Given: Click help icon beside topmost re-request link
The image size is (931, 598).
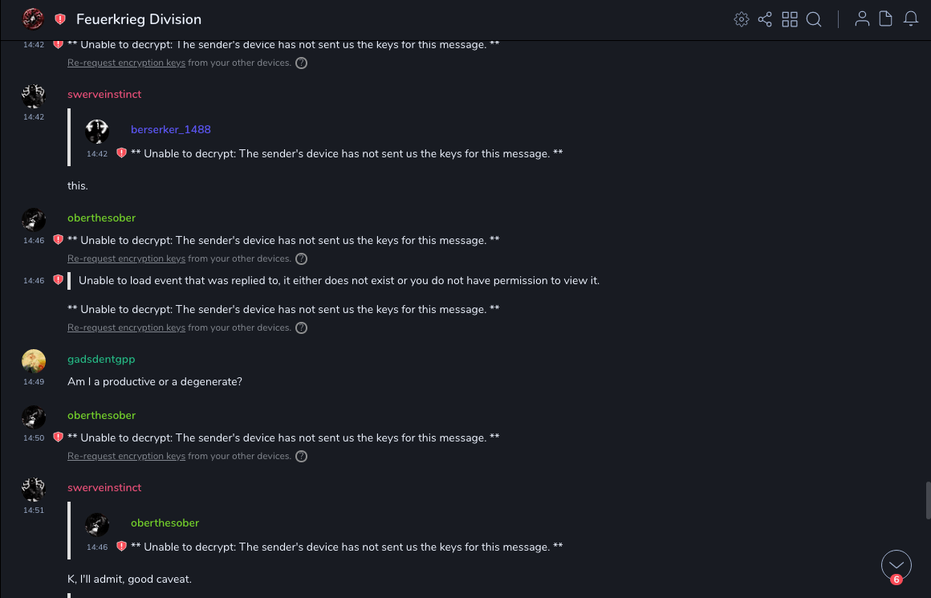Looking at the screenshot, I should (301, 63).
